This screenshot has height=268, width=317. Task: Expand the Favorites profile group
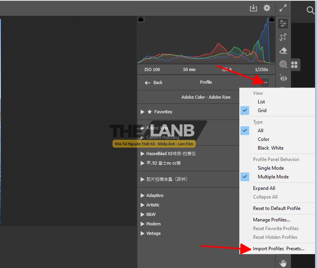tap(143, 112)
